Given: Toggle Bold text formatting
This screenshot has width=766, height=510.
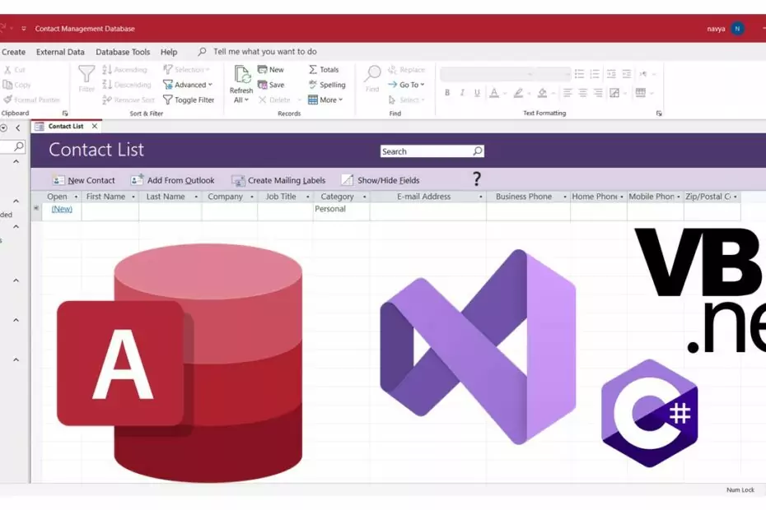Looking at the screenshot, I should [x=447, y=92].
